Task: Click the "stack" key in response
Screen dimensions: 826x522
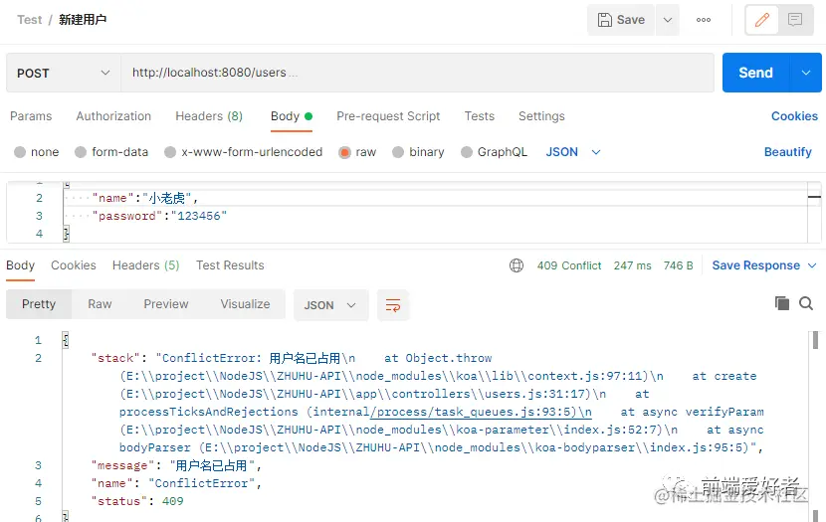Action: (x=115, y=358)
